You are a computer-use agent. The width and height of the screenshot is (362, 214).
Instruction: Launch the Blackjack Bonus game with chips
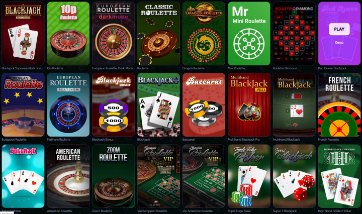[x=113, y=104]
